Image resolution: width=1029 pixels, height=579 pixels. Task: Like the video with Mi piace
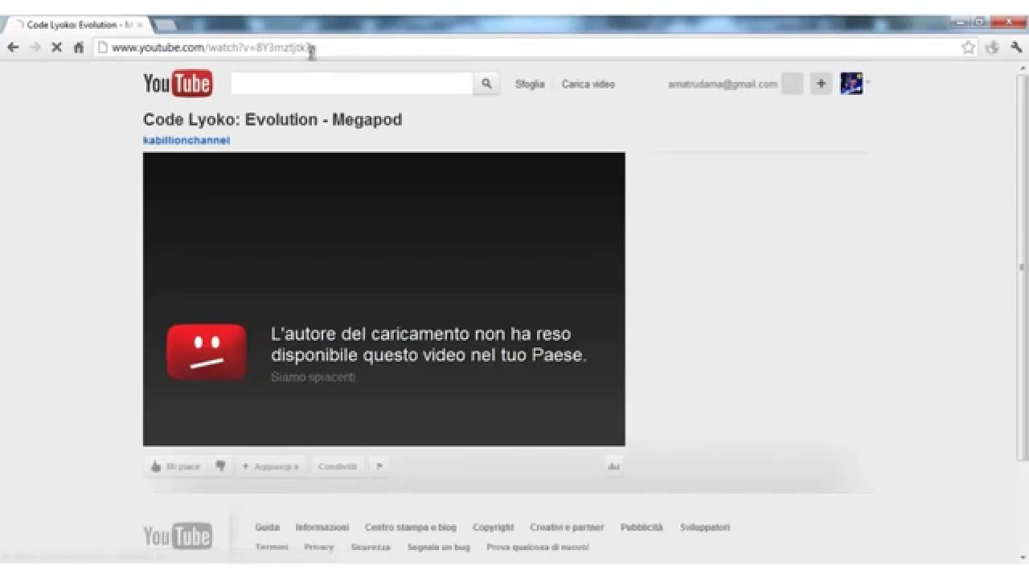[175, 466]
